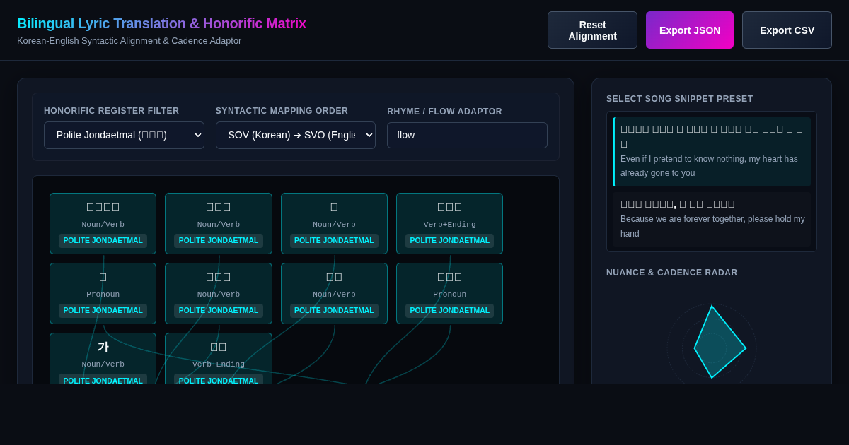Click the 'HONORIFIC REGISTER FILTER' label
Viewport: 849px width, 445px height.
112,111
